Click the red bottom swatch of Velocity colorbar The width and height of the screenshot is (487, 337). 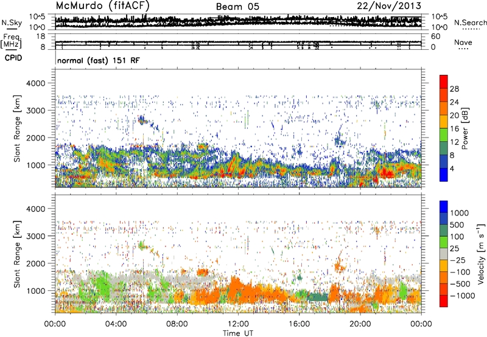444,301
